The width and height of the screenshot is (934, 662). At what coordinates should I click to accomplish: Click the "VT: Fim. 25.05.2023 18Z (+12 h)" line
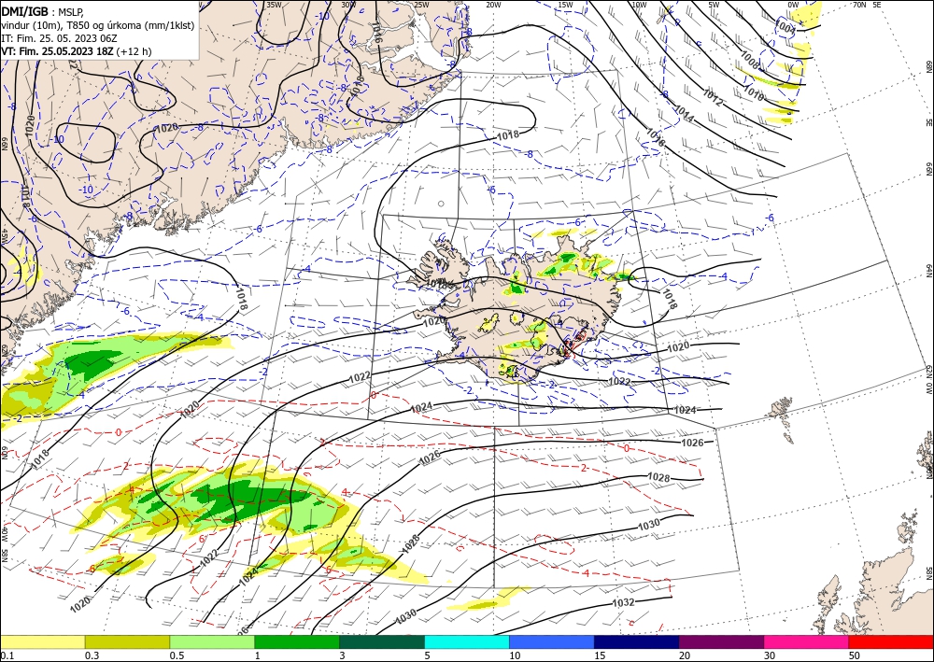tap(77, 51)
